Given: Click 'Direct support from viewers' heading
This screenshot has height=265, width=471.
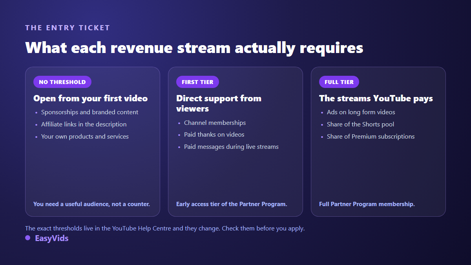Looking at the screenshot, I should pyautogui.click(x=219, y=103).
